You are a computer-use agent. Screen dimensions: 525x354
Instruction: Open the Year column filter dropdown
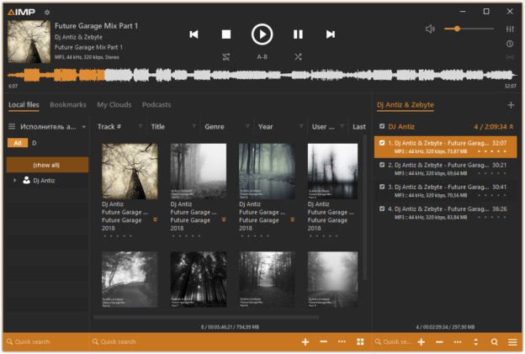click(301, 127)
